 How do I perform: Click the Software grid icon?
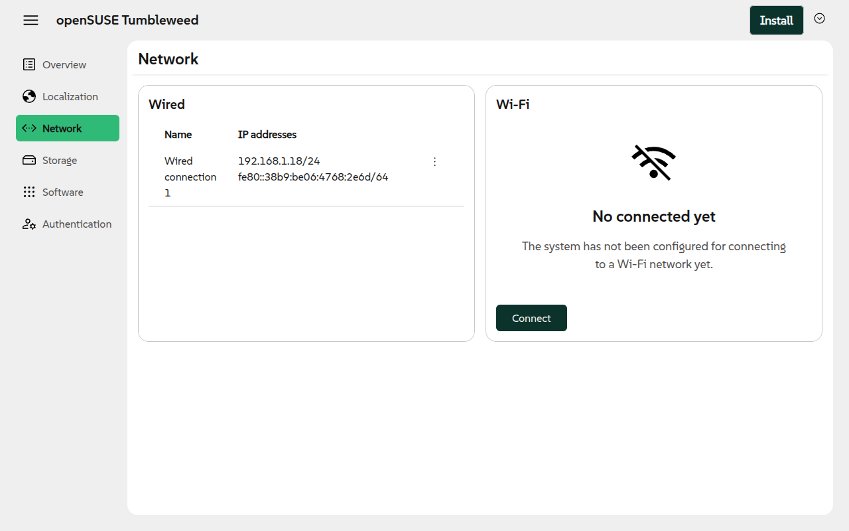(29, 192)
